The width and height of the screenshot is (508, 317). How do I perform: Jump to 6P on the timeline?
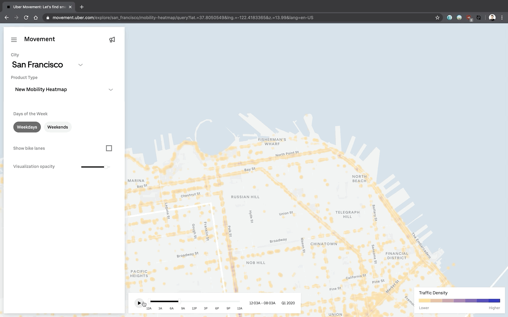point(217,308)
